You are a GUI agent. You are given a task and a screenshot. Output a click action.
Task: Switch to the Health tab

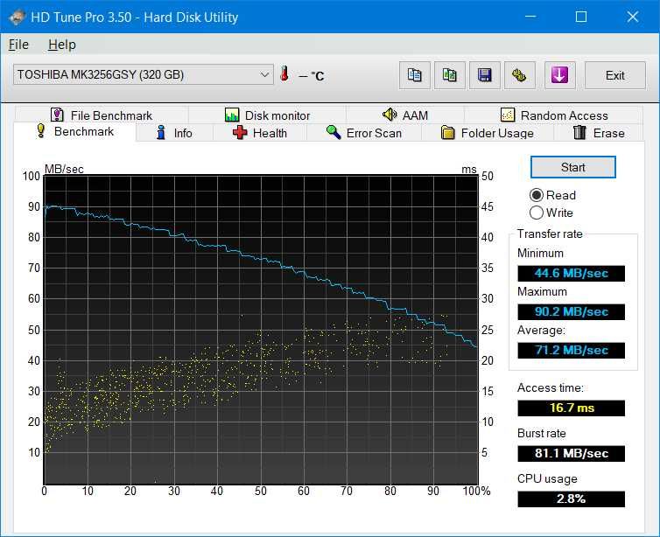[x=261, y=133]
